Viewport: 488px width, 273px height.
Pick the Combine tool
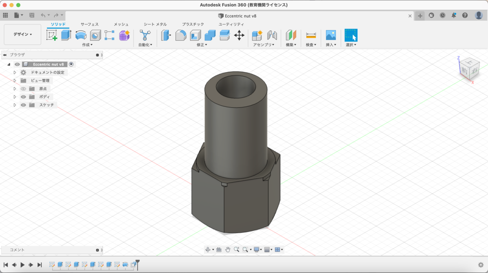[x=210, y=35]
